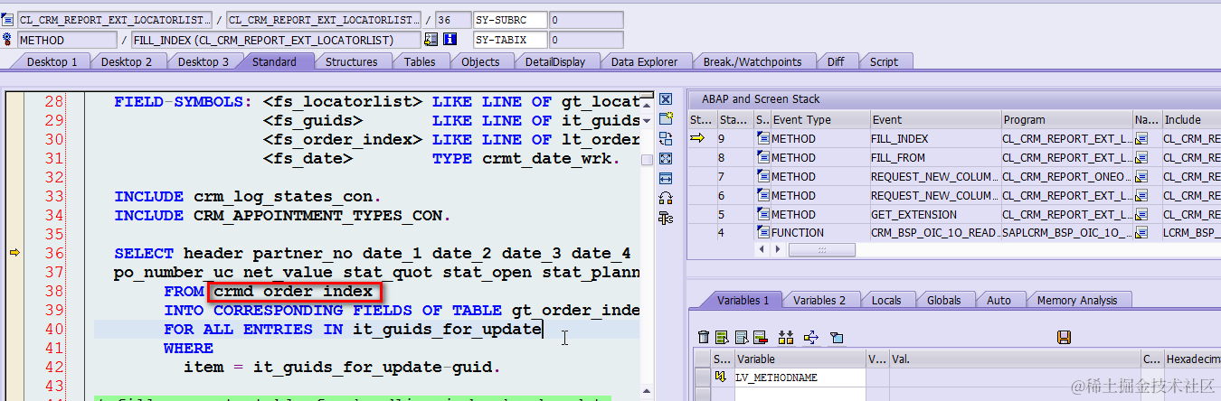Click the Close Tool icon beside the editor

point(666,99)
